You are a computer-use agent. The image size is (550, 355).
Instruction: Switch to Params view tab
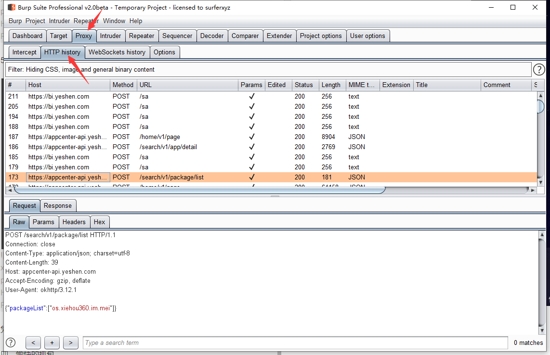[43, 222]
